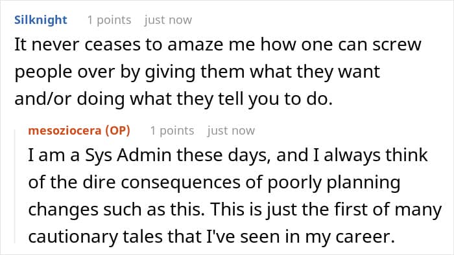454x255 pixels.
Task: Click the line 'changes such as this'
Action: click(235, 210)
